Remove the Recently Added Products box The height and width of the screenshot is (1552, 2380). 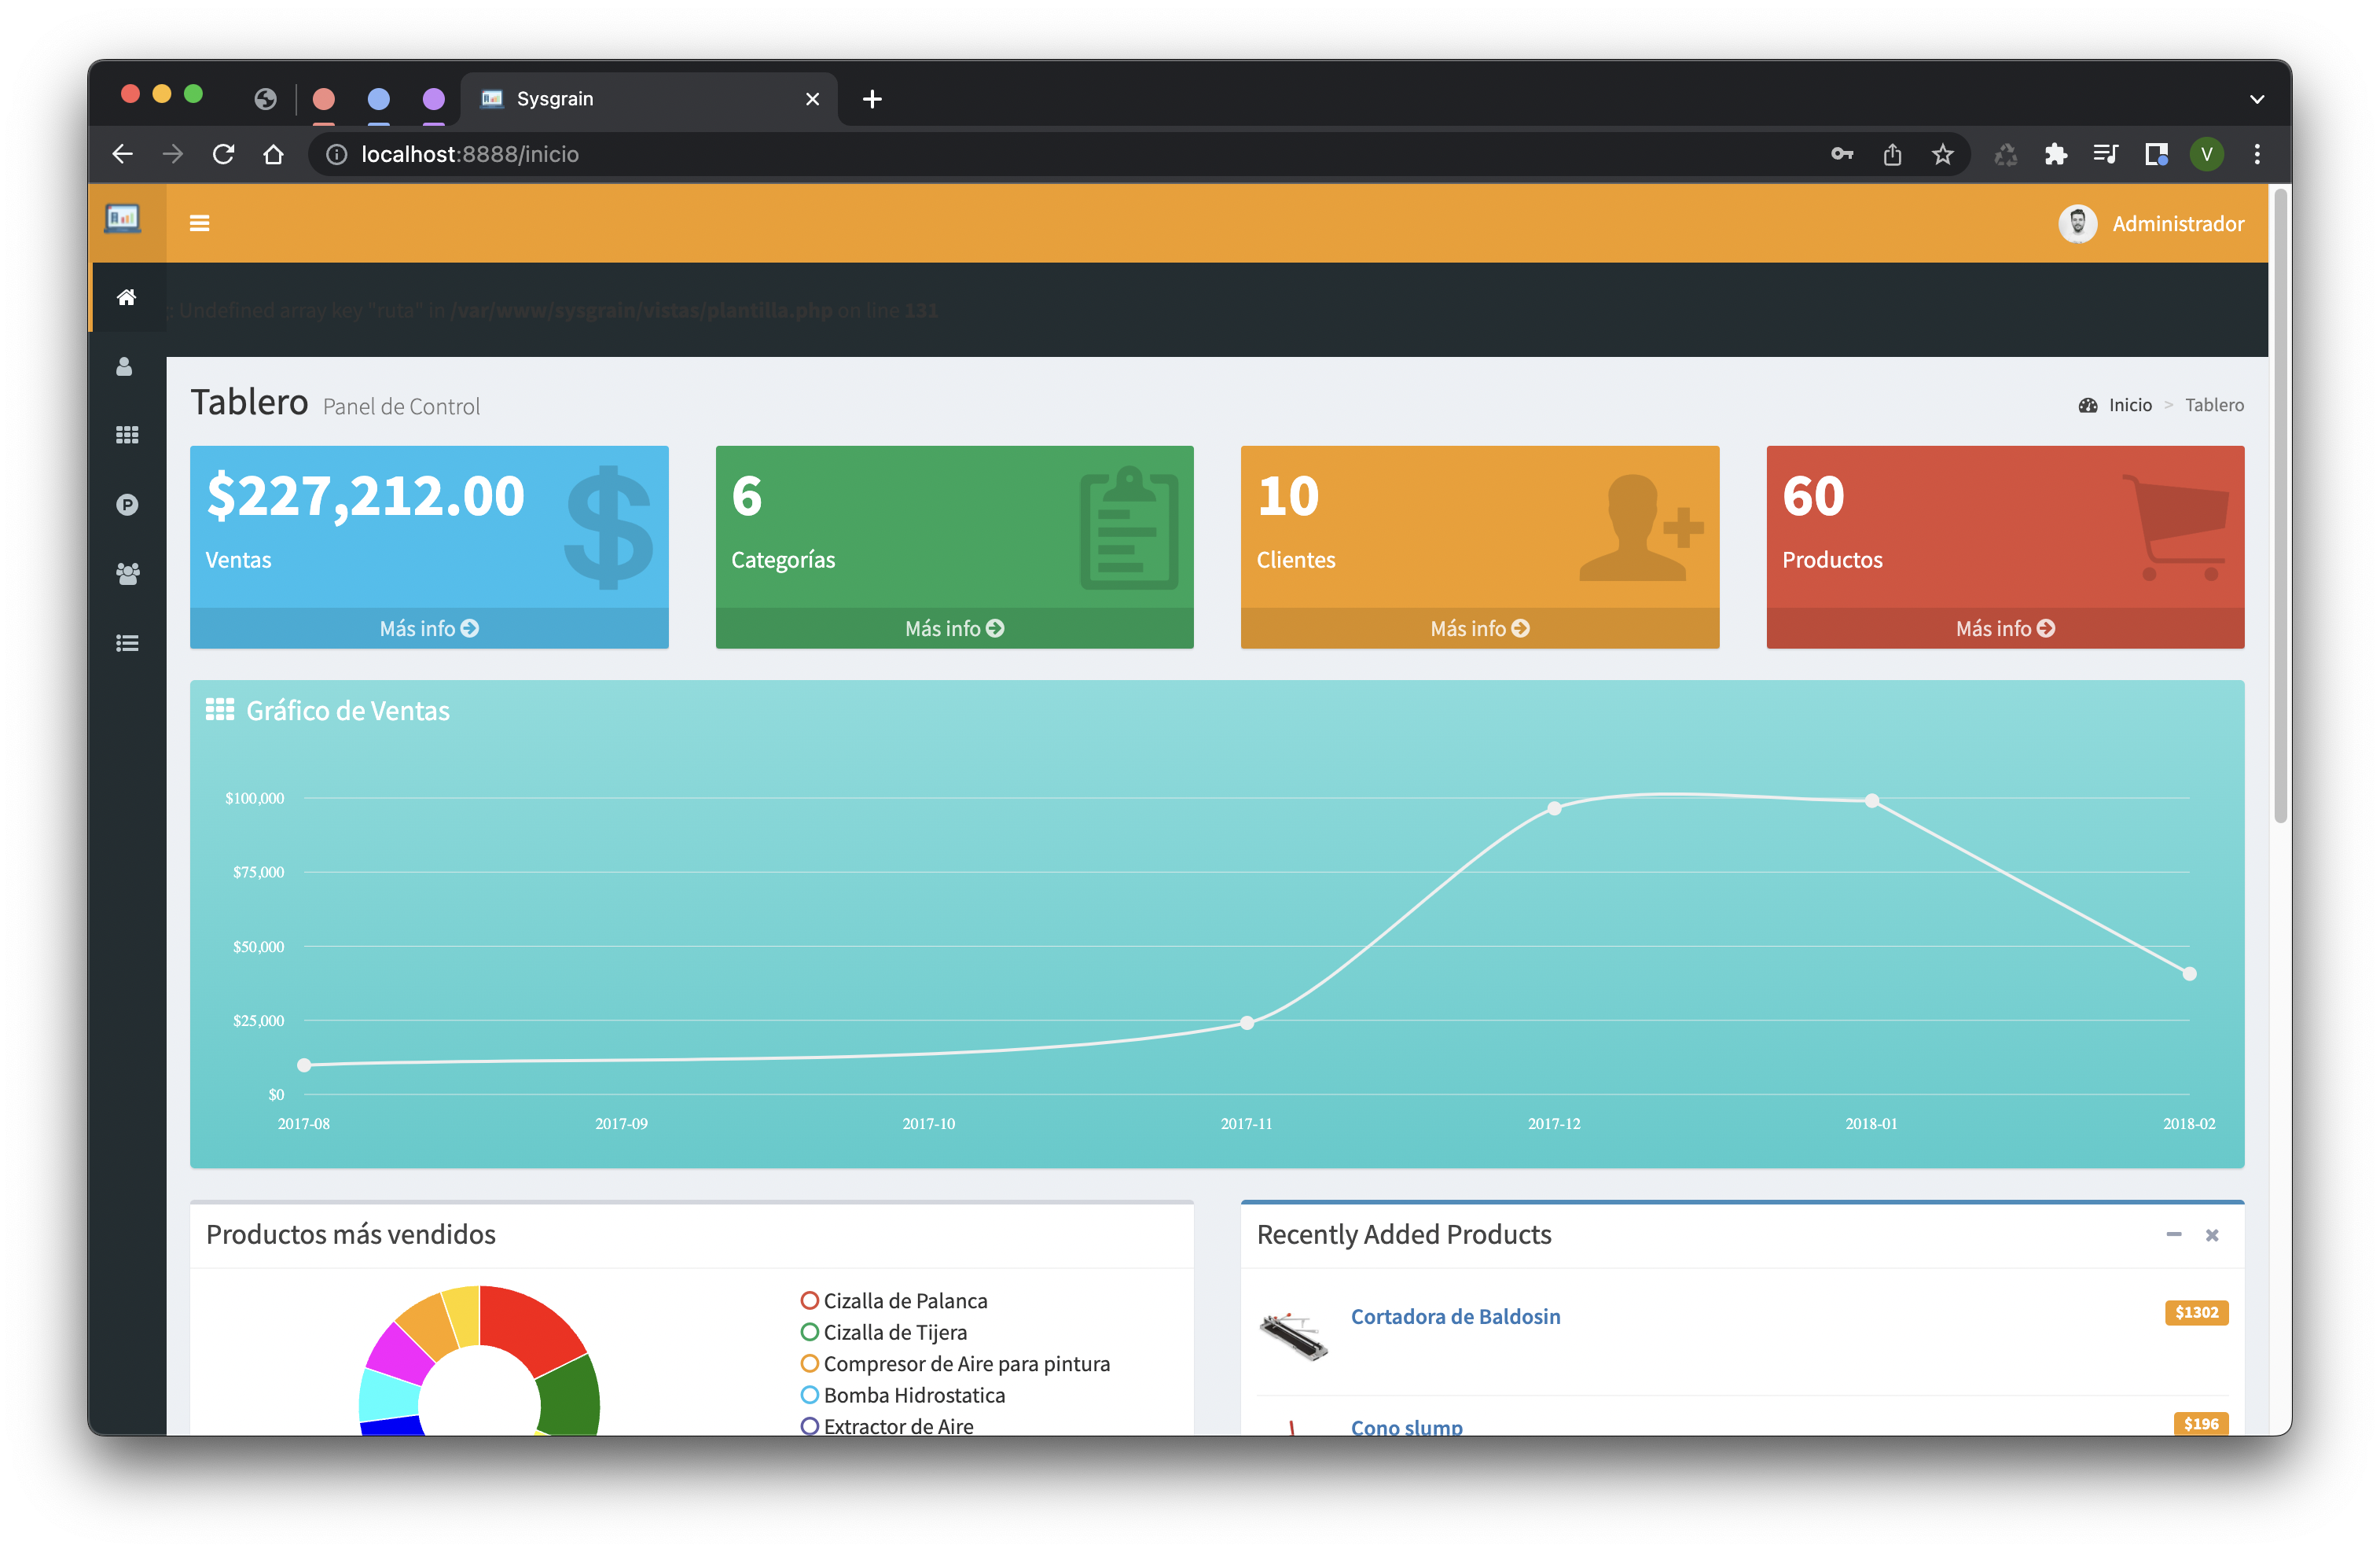pyautogui.click(x=2212, y=1235)
